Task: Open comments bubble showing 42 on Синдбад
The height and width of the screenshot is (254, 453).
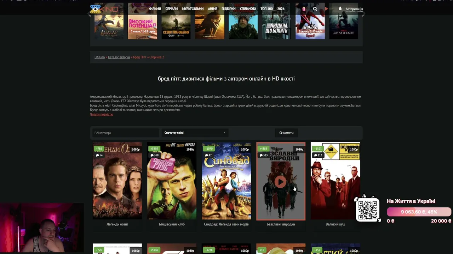Action: tap(208, 155)
